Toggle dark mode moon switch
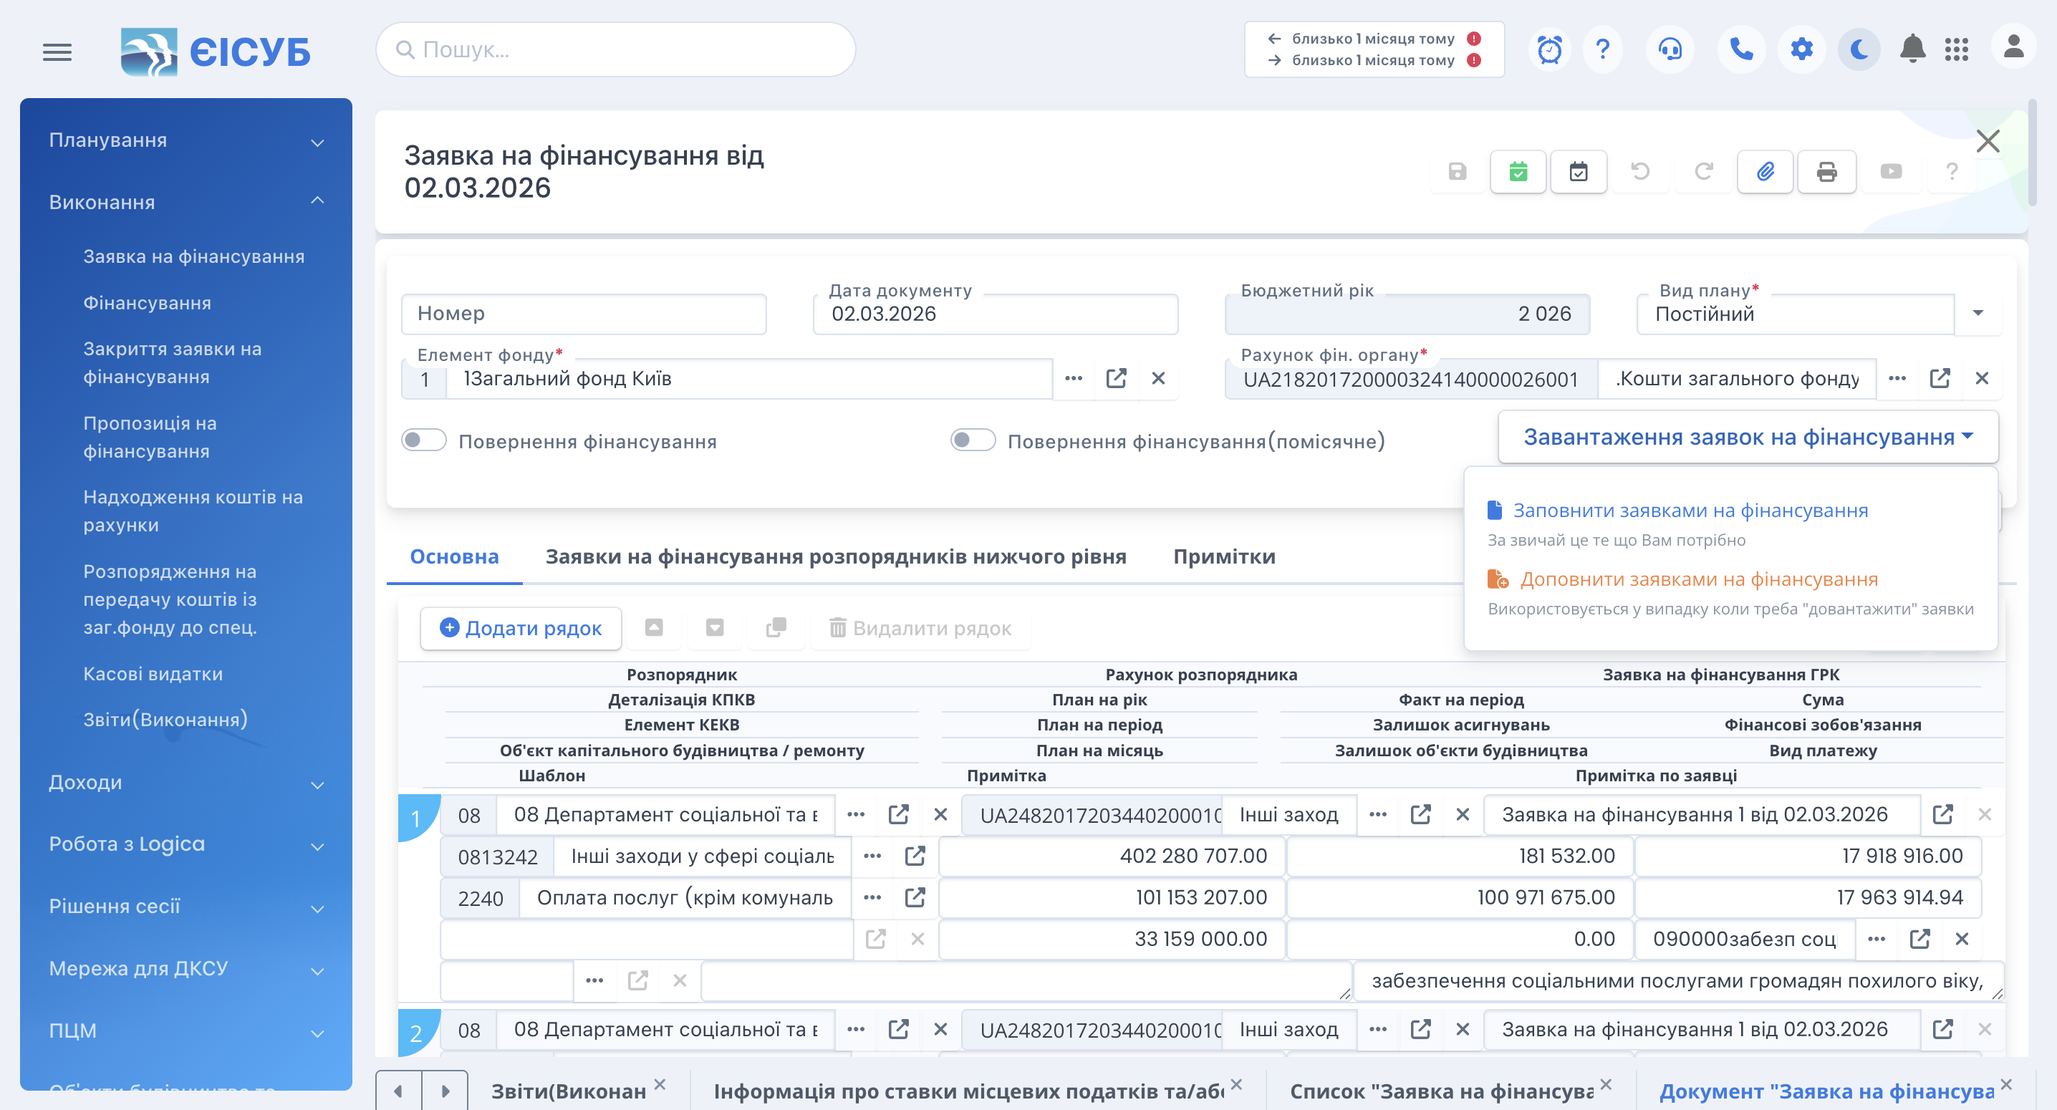 [x=1859, y=50]
